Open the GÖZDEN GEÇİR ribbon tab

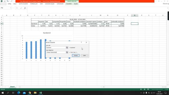(50, 4)
